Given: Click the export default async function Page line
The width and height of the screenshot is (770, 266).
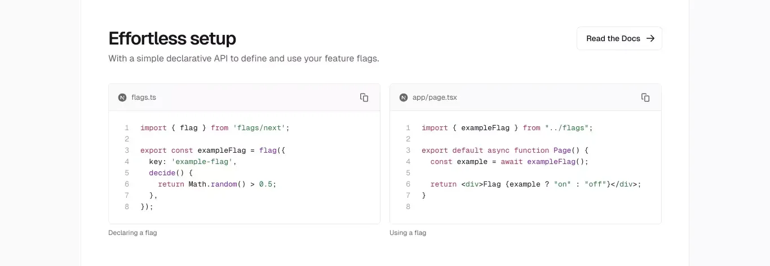Looking at the screenshot, I should pos(505,150).
